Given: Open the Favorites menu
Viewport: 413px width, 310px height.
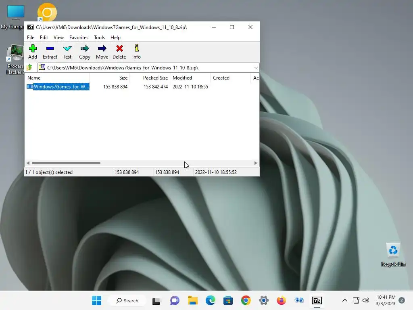Looking at the screenshot, I should pos(79,38).
